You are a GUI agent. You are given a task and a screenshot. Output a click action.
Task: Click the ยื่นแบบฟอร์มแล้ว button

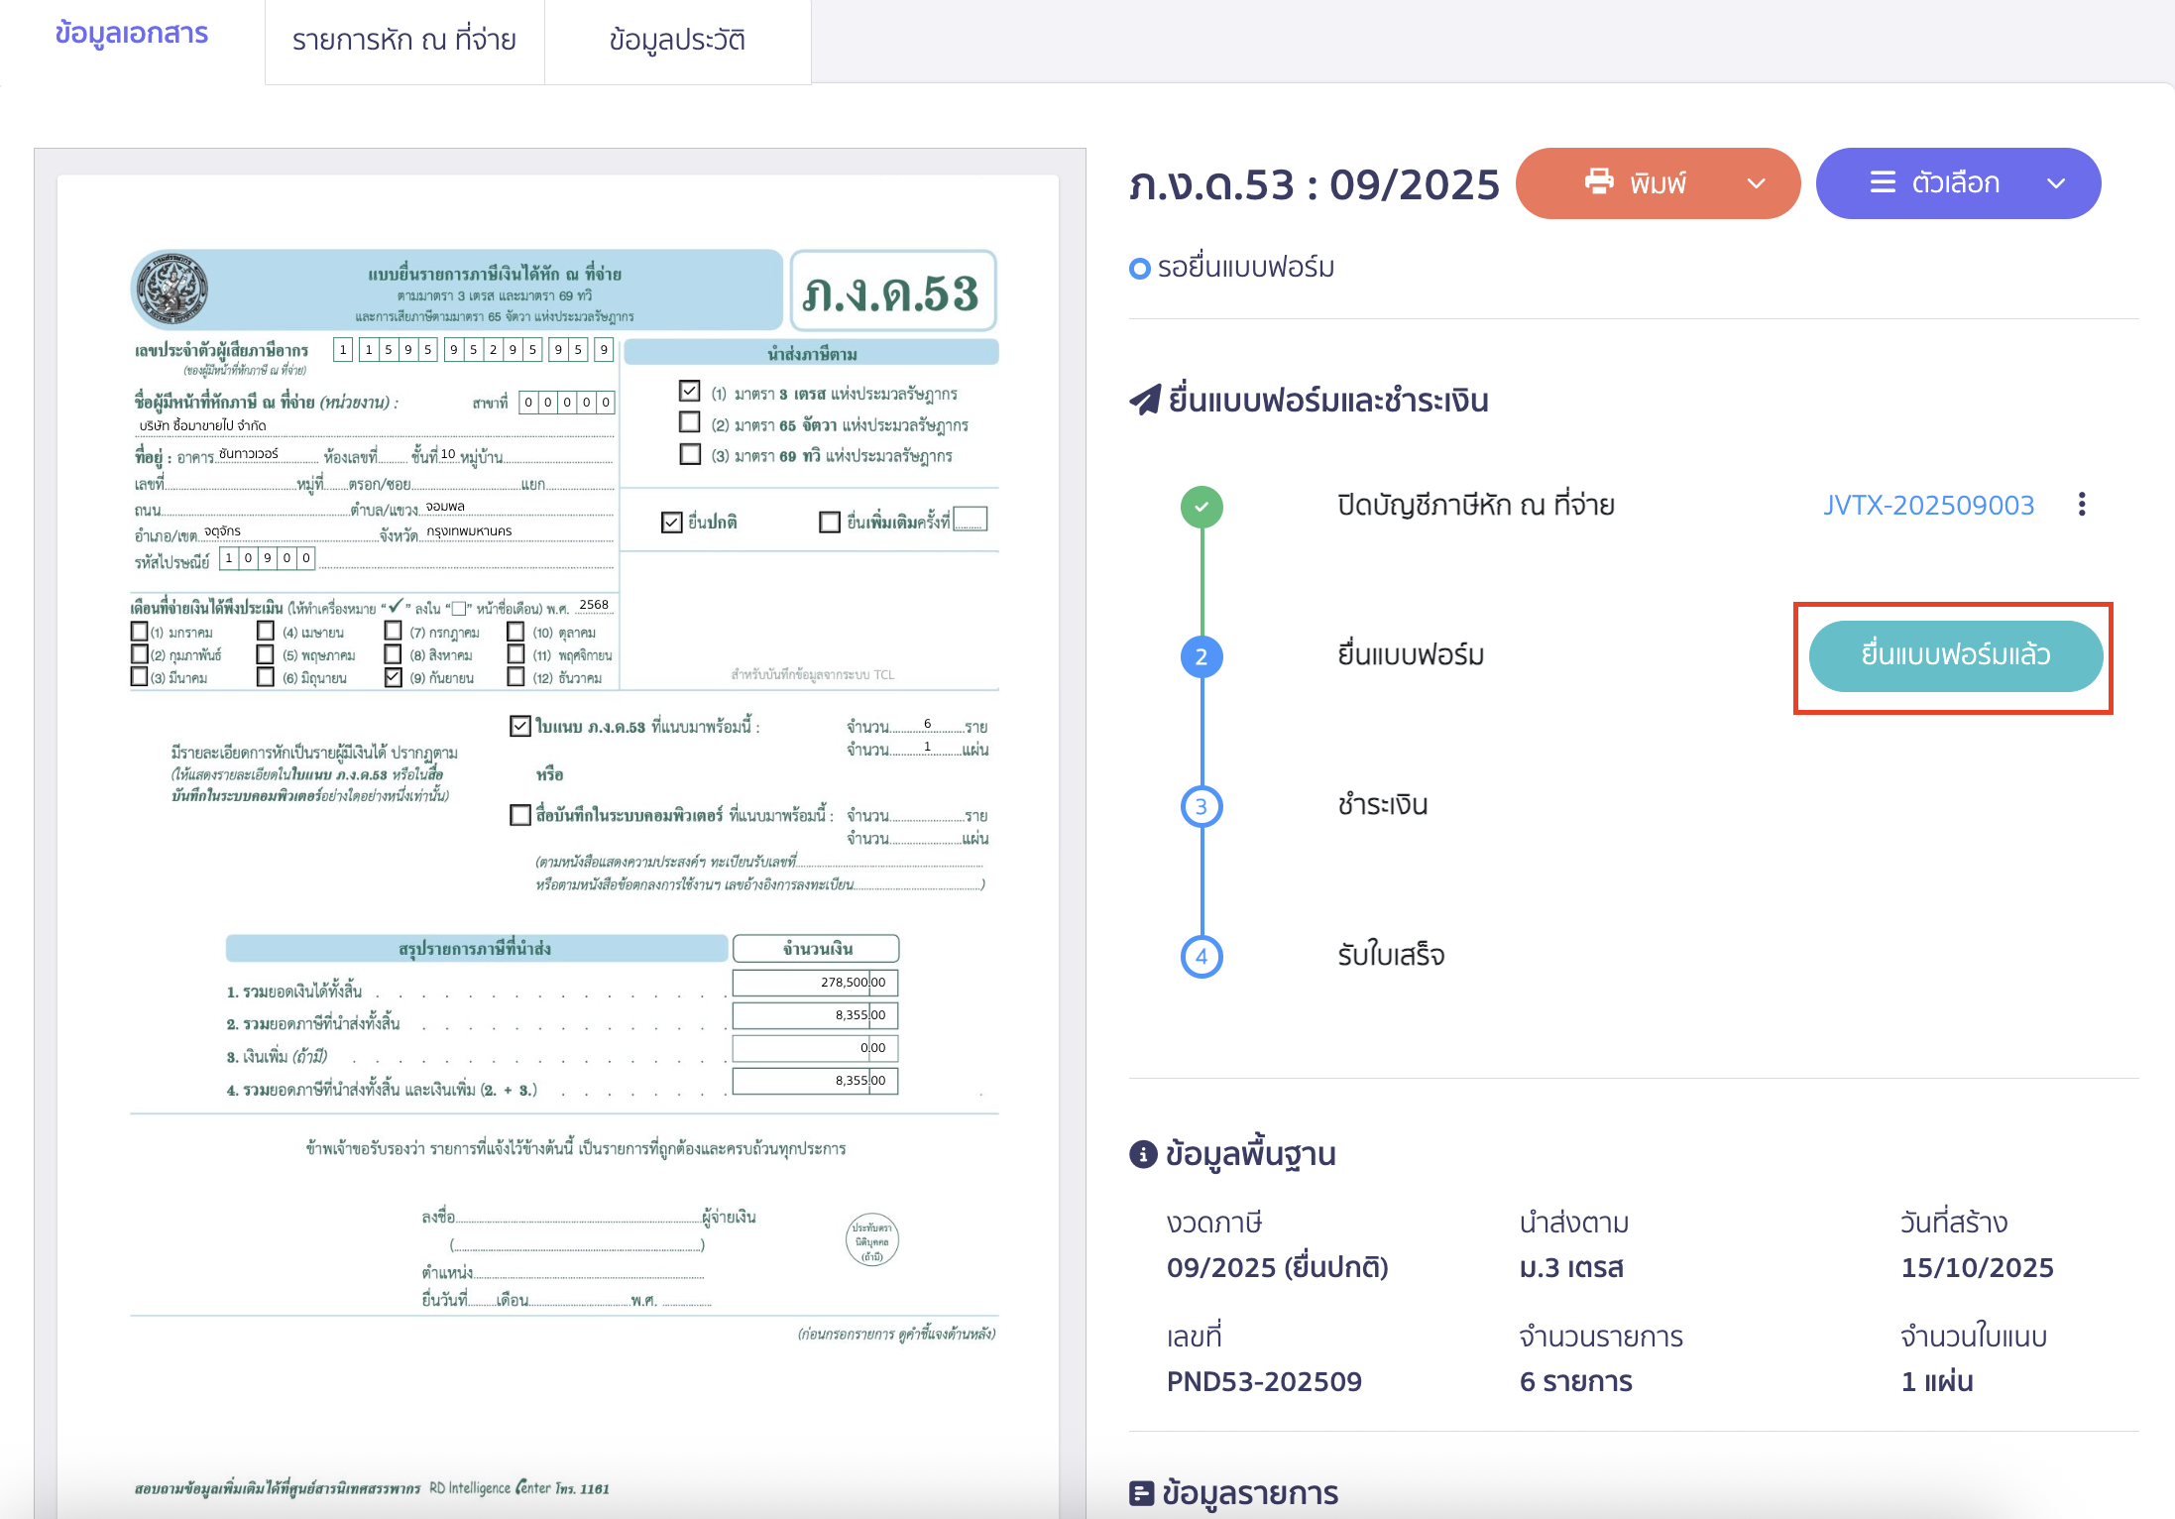click(x=1954, y=655)
